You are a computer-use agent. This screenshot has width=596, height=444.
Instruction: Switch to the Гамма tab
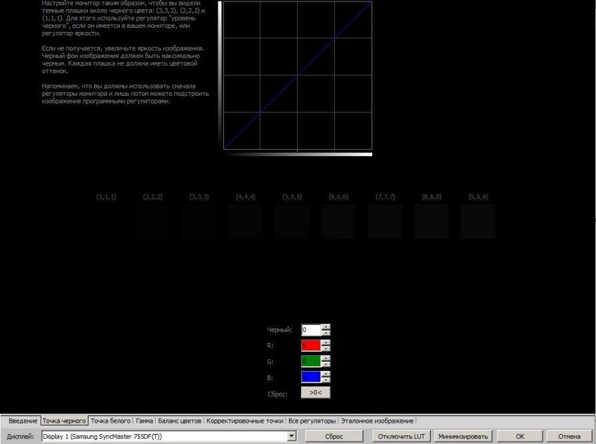(x=145, y=421)
